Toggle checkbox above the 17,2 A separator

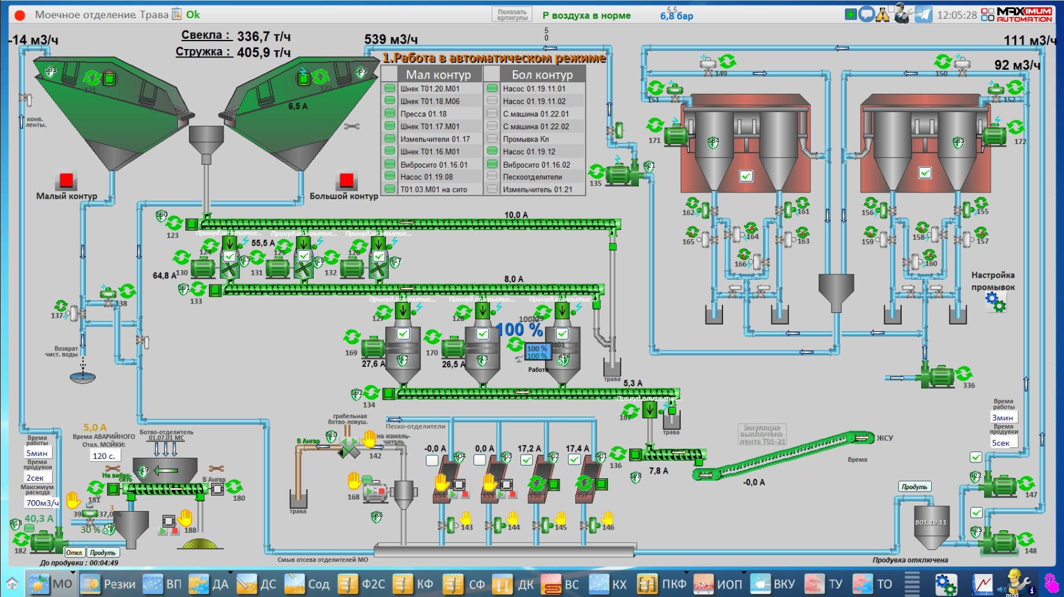coord(527,460)
